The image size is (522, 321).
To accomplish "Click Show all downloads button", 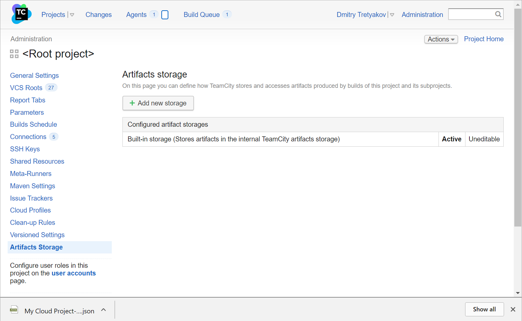I will coord(484,309).
